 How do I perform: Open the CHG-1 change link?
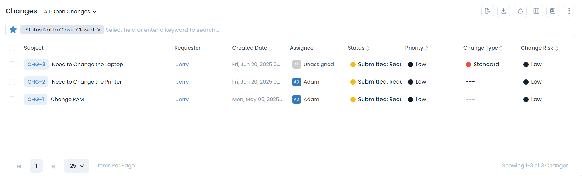coord(36,100)
